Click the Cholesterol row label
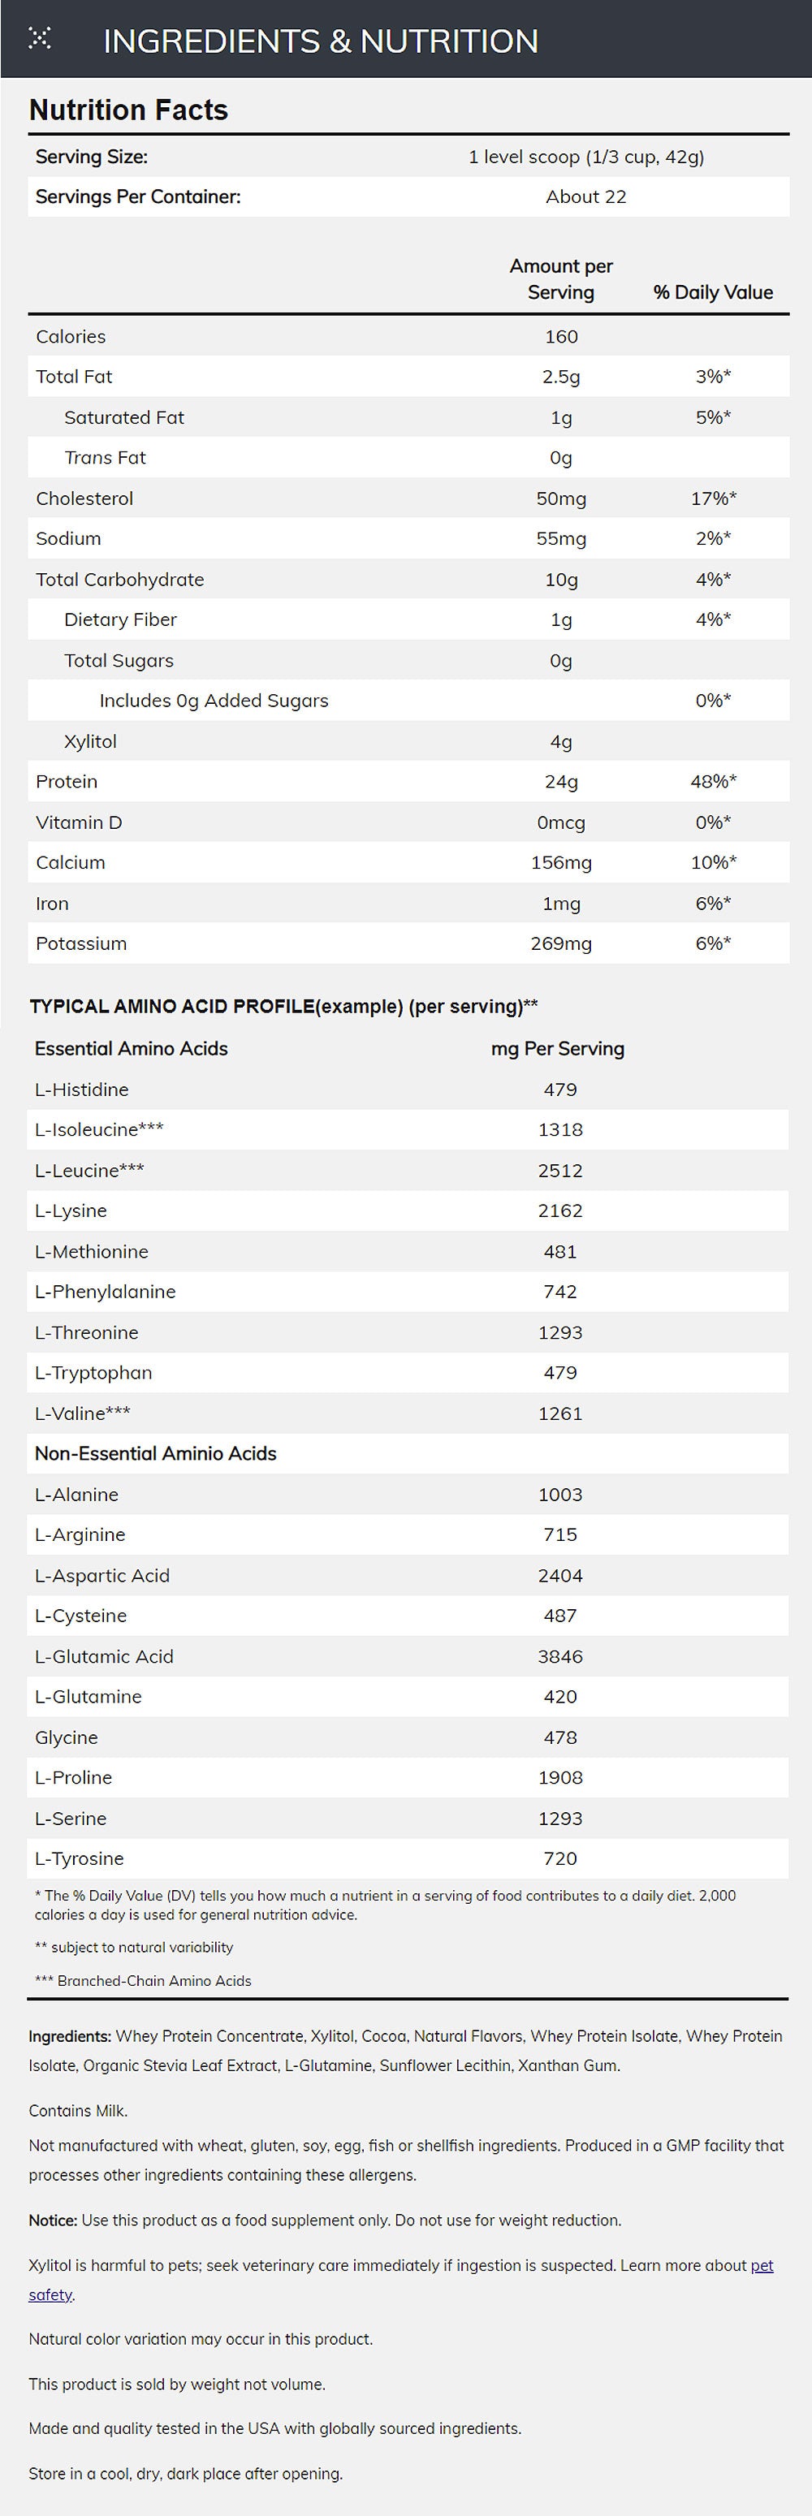The height and width of the screenshot is (2516, 812). click(x=84, y=498)
